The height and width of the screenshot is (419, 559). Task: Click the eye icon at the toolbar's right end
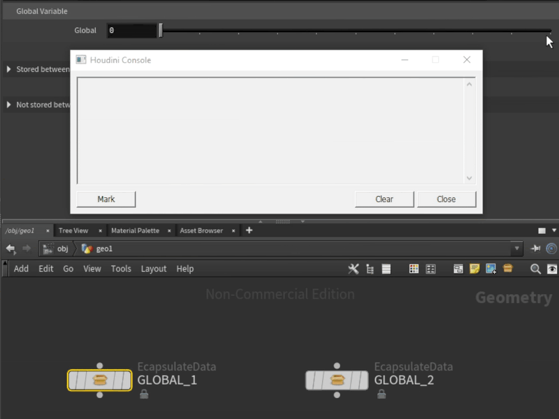coord(551,269)
